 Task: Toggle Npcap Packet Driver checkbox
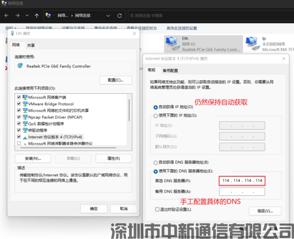[x=19, y=117]
